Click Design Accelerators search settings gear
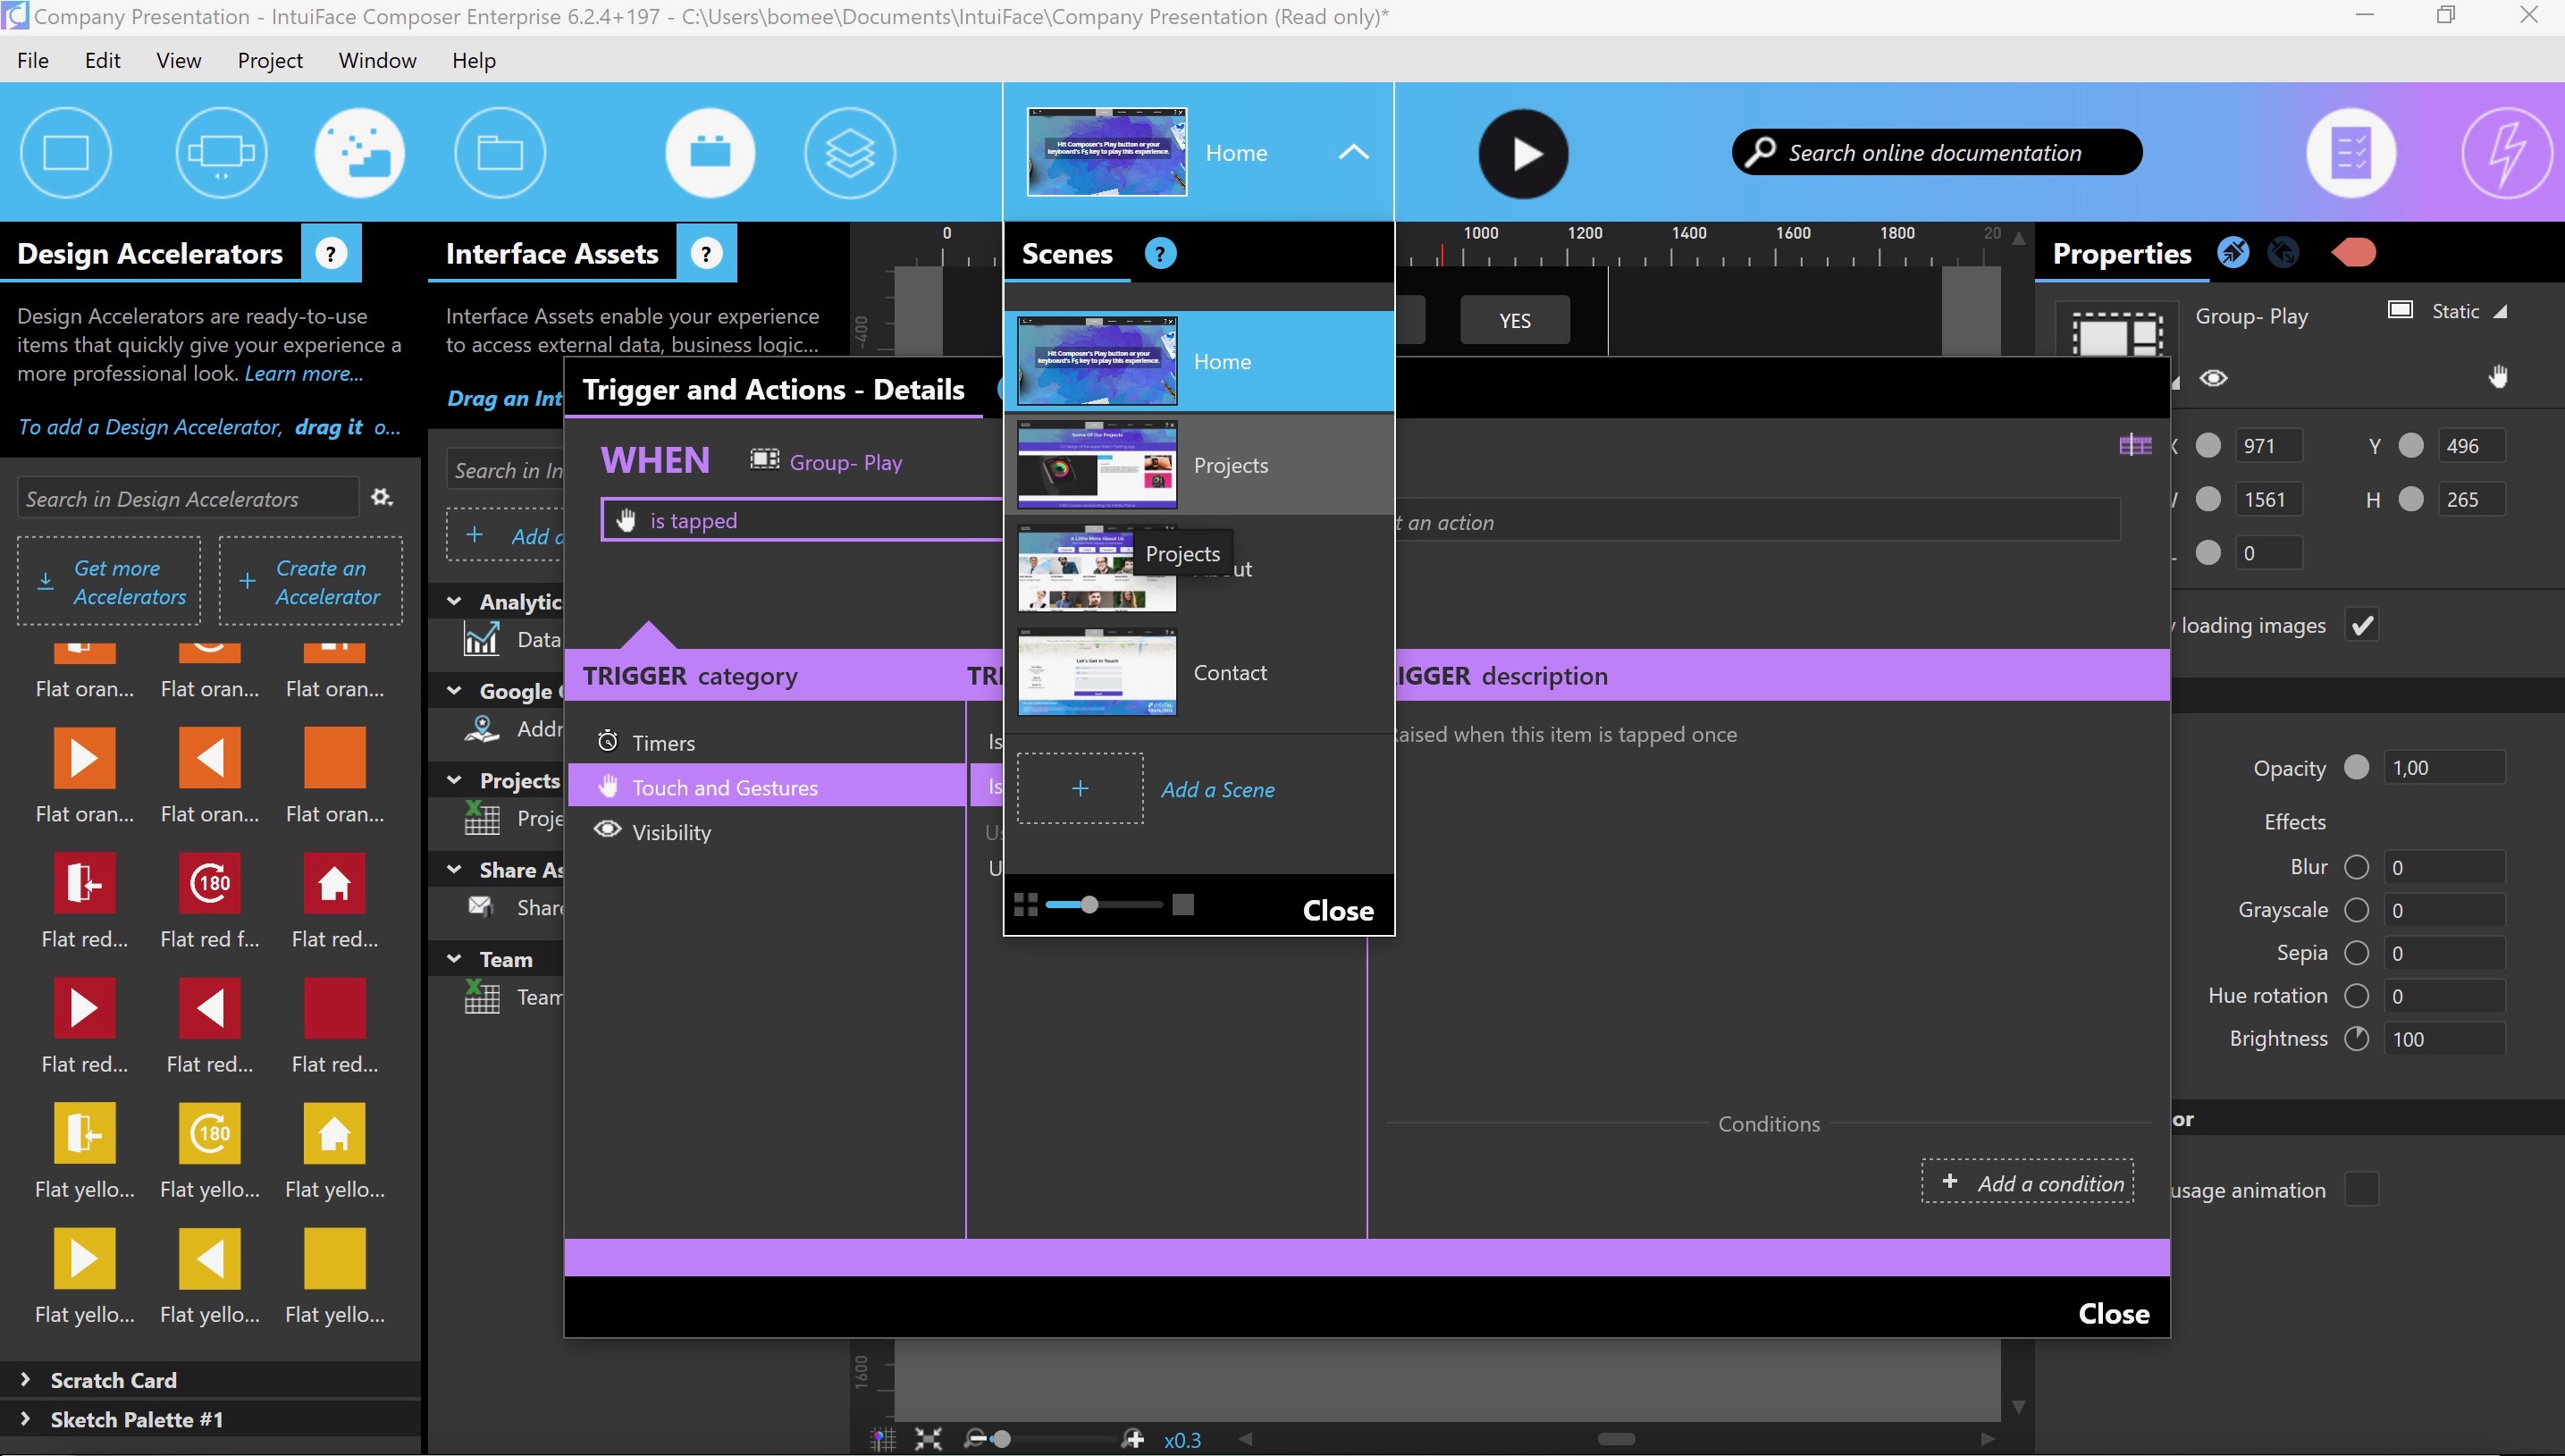2565x1456 pixels. 382,497
